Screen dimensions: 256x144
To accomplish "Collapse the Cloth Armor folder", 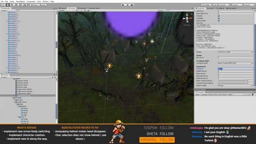I will click(14, 102).
